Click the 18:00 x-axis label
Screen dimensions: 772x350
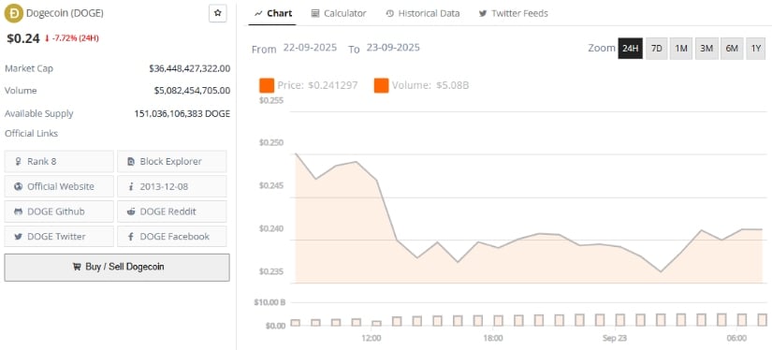click(493, 338)
